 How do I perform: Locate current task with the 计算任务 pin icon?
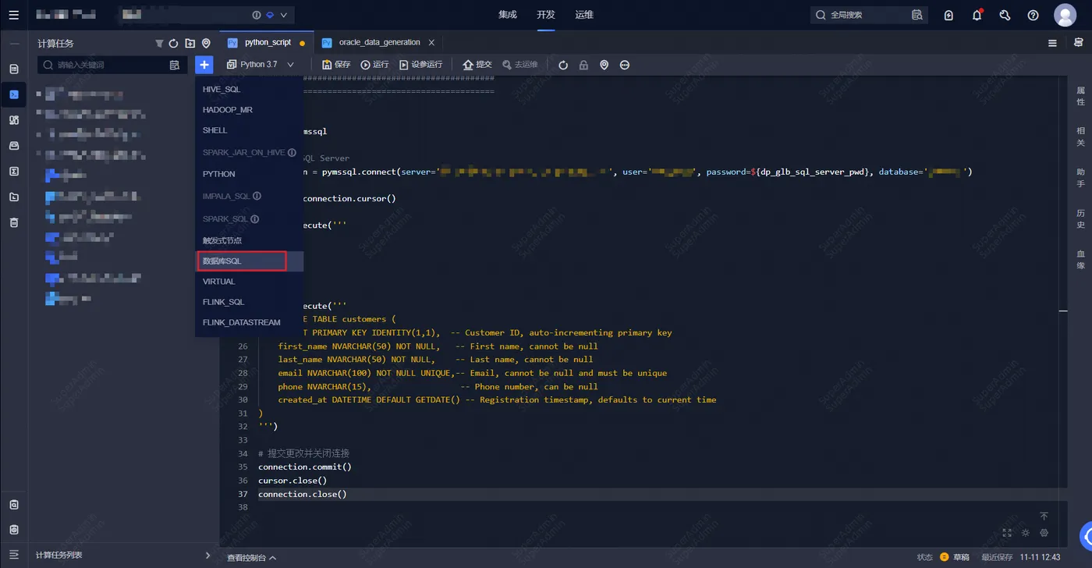pyautogui.click(x=206, y=44)
